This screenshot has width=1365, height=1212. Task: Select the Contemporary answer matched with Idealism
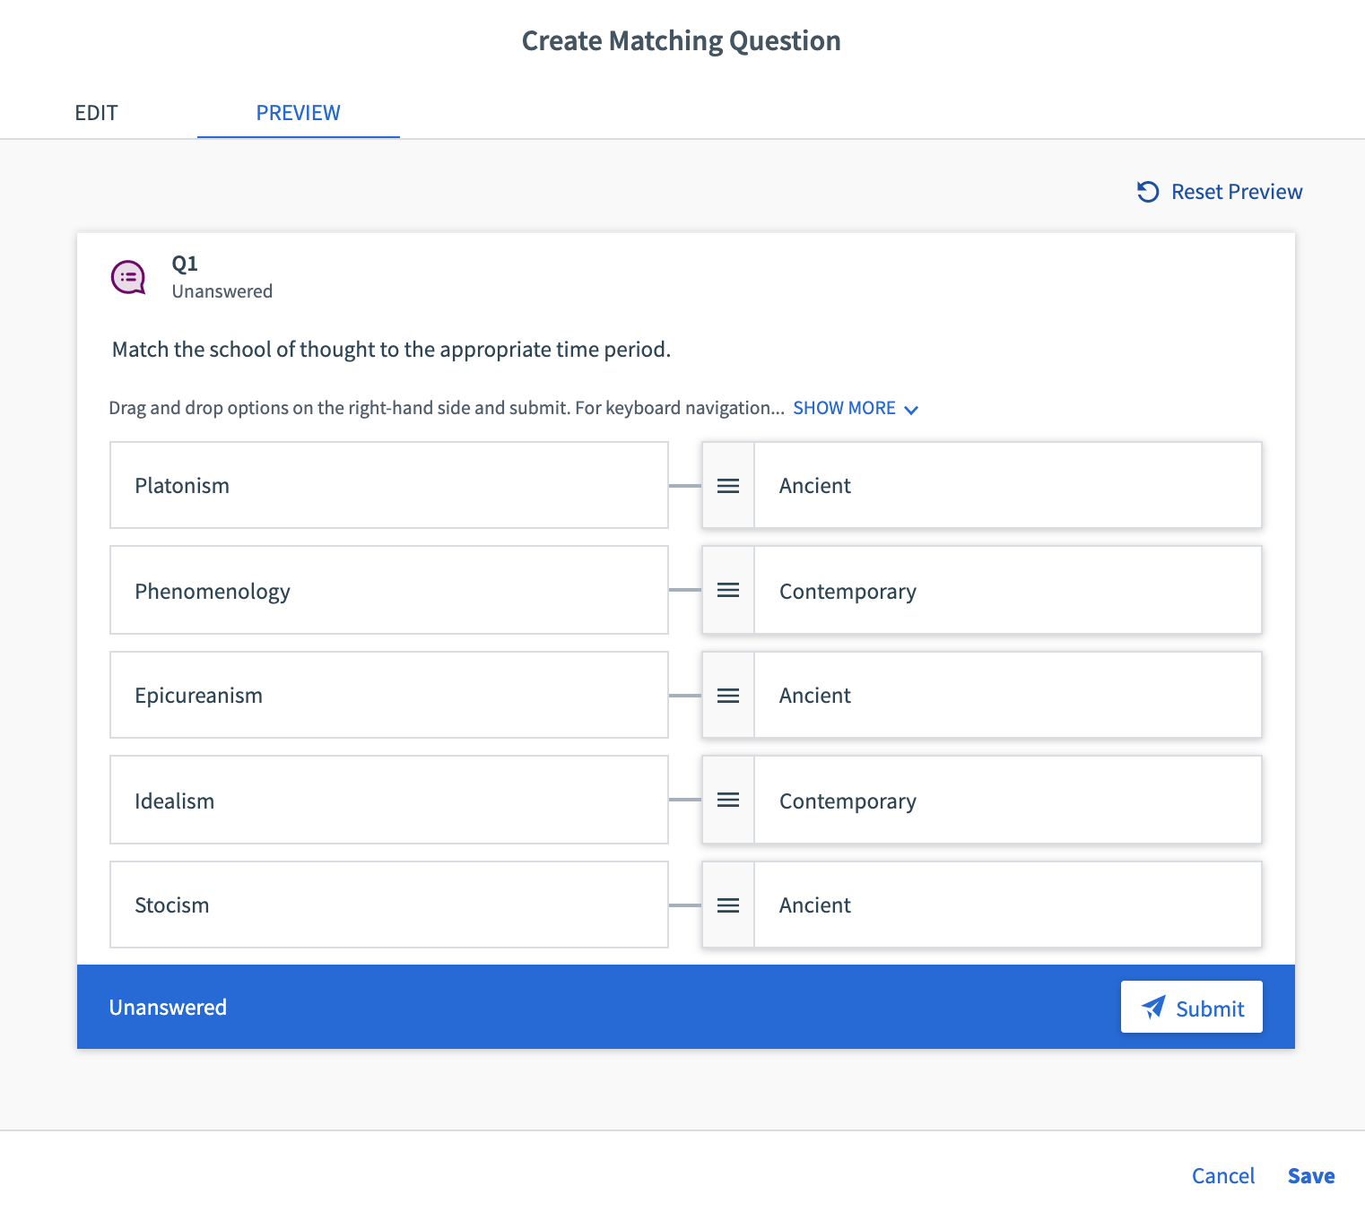(x=1008, y=800)
